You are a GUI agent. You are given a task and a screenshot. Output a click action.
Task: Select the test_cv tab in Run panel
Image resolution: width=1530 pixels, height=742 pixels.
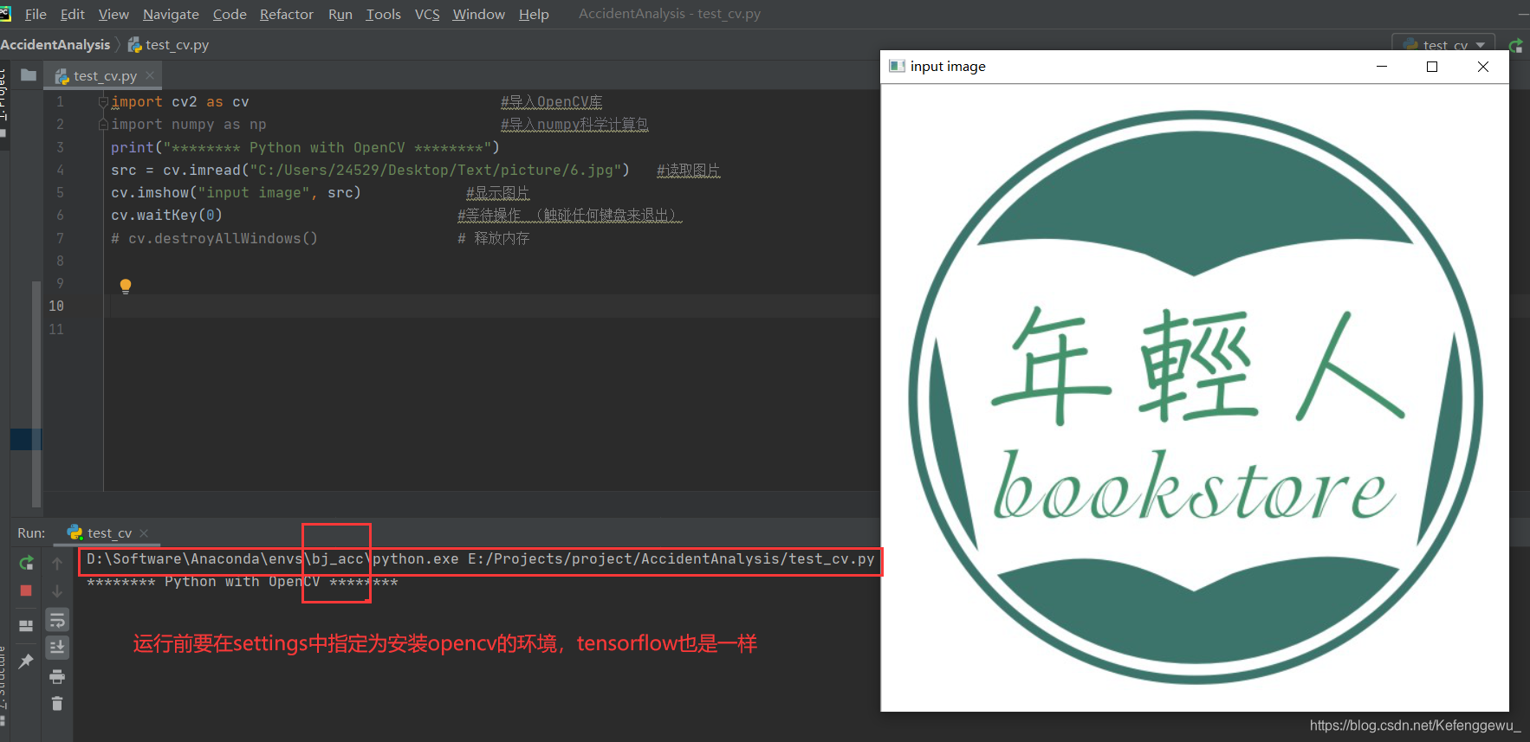click(109, 533)
